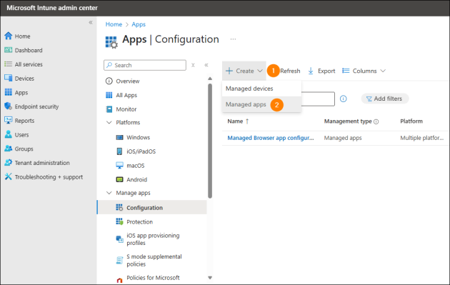Image resolution: width=450 pixels, height=285 pixels.
Task: Sort by the Name column header
Action: (x=238, y=121)
